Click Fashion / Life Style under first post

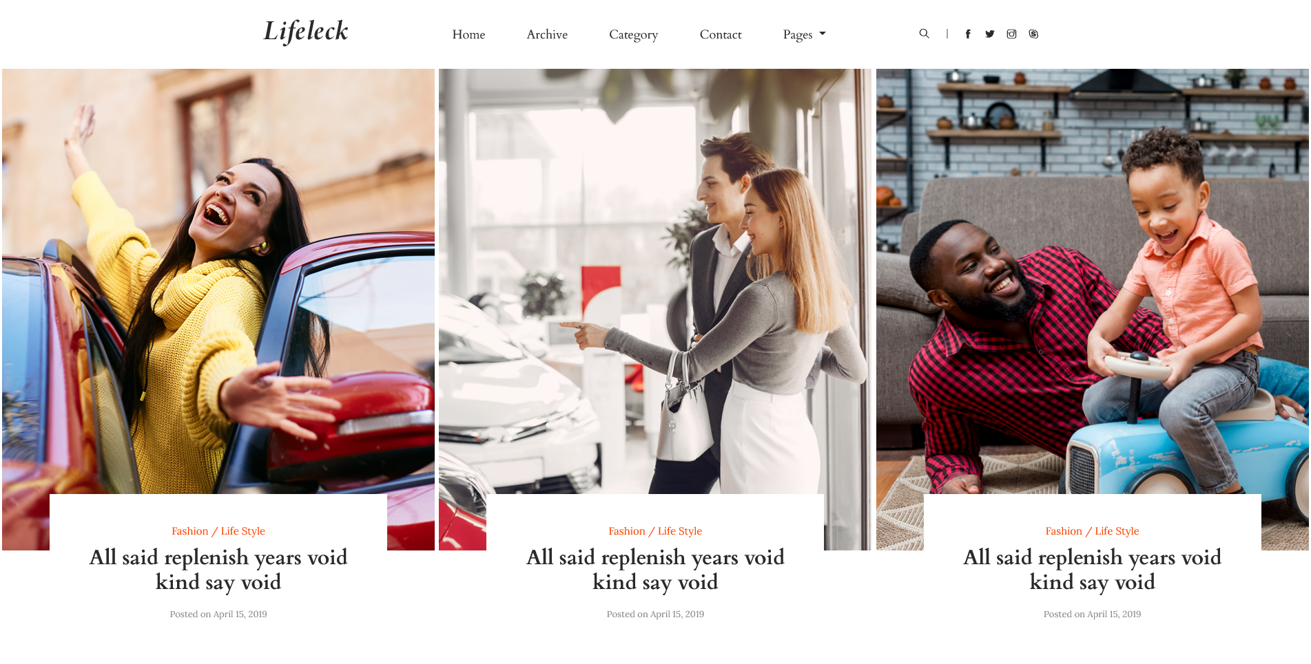point(218,531)
